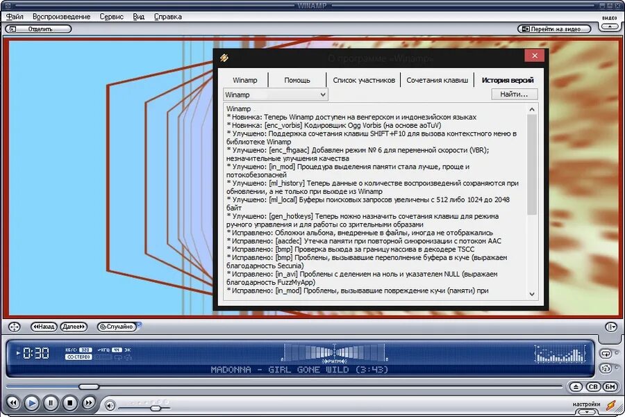625x417 pixels.
Task: Mute audio with the speaker icon
Action: click(110, 406)
